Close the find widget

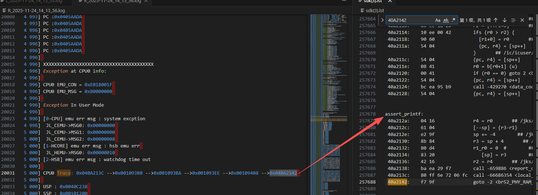(x=522, y=20)
